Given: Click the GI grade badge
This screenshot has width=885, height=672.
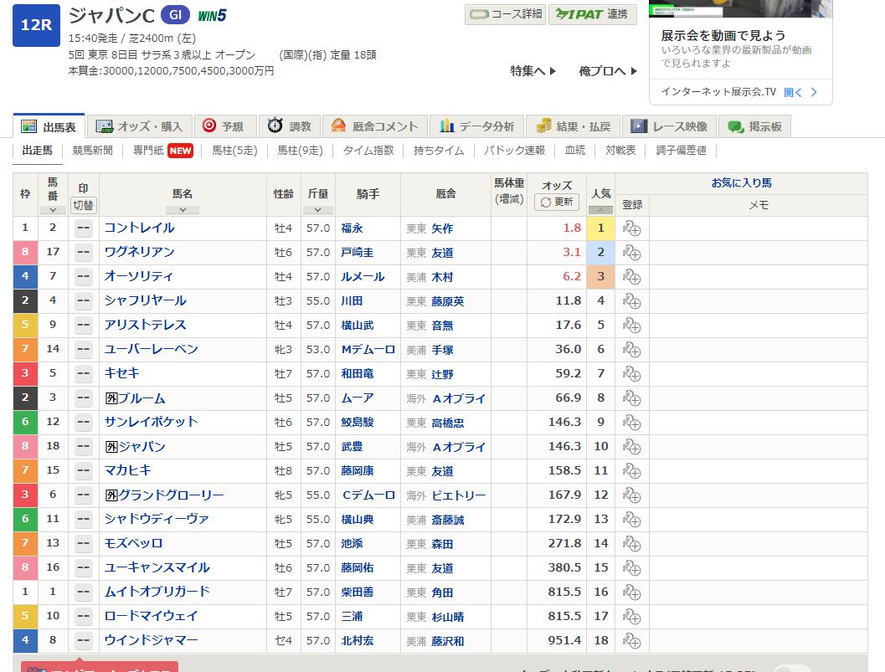Looking at the screenshot, I should [174, 15].
